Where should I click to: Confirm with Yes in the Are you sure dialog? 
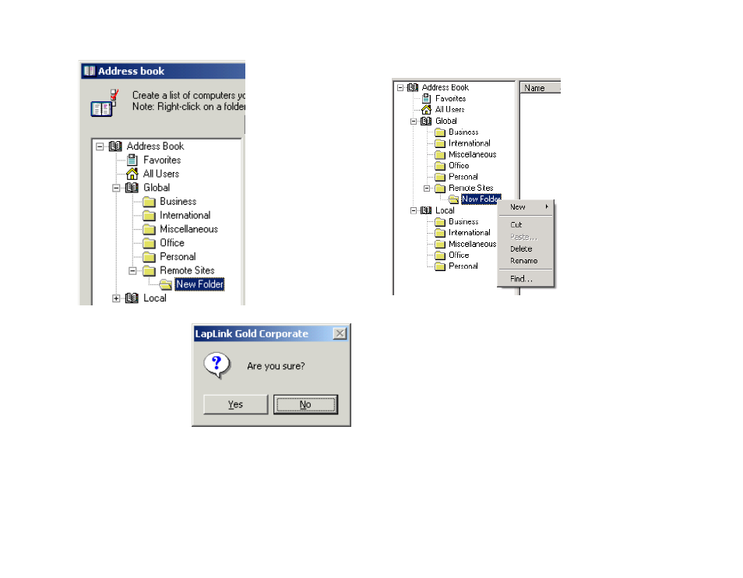(235, 404)
